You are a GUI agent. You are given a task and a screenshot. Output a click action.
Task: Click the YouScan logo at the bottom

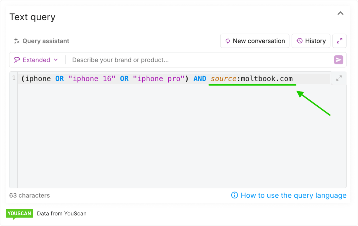19,213
